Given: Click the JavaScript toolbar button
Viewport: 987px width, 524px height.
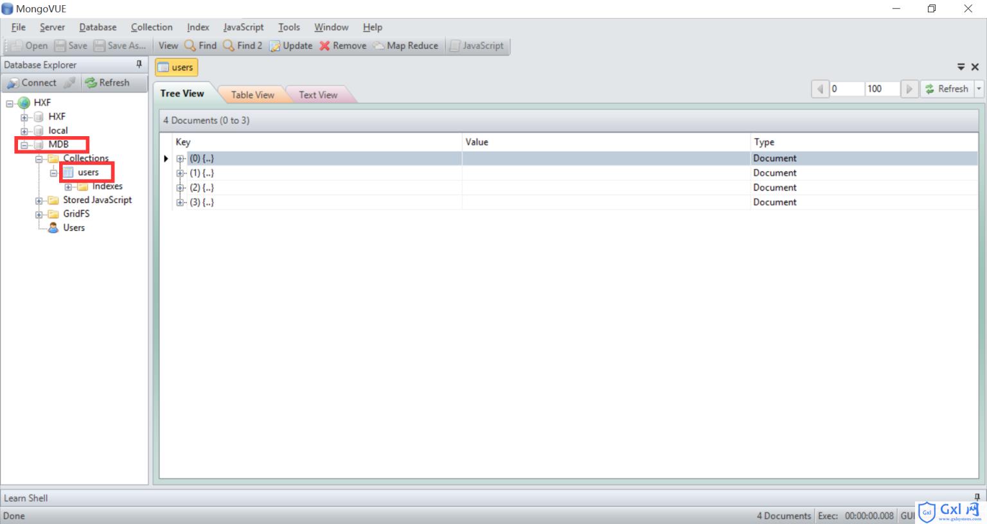Looking at the screenshot, I should click(477, 46).
